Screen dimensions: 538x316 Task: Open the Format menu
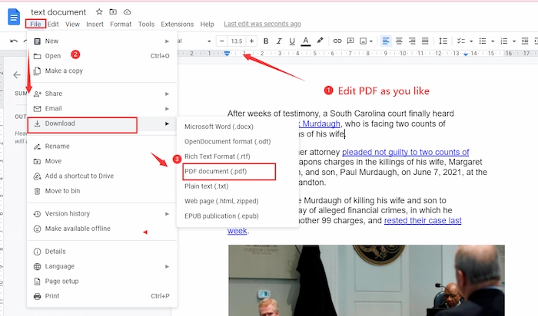tap(121, 24)
